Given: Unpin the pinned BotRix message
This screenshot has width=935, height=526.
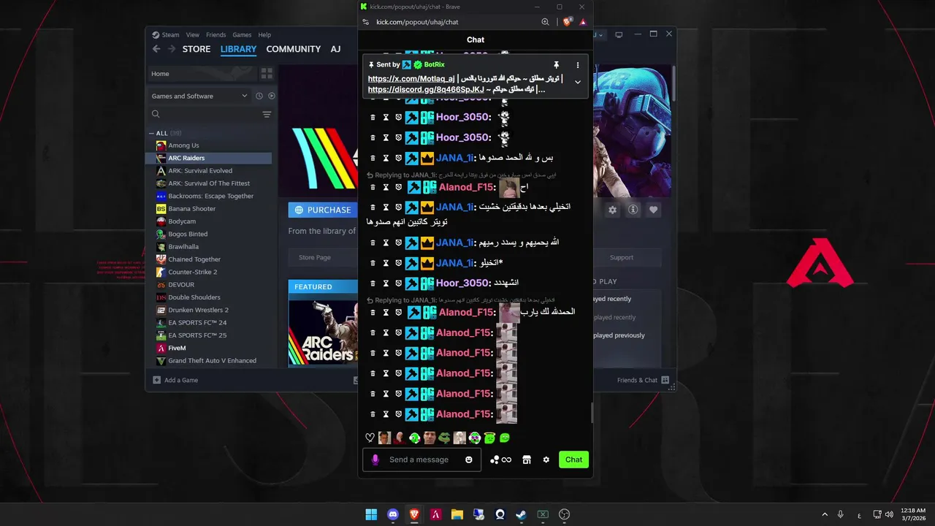Looking at the screenshot, I should tap(556, 65).
